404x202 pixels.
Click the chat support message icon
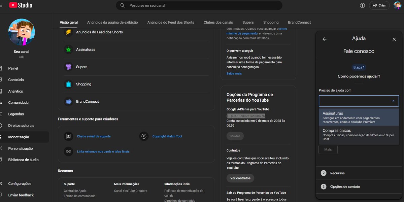69,136
